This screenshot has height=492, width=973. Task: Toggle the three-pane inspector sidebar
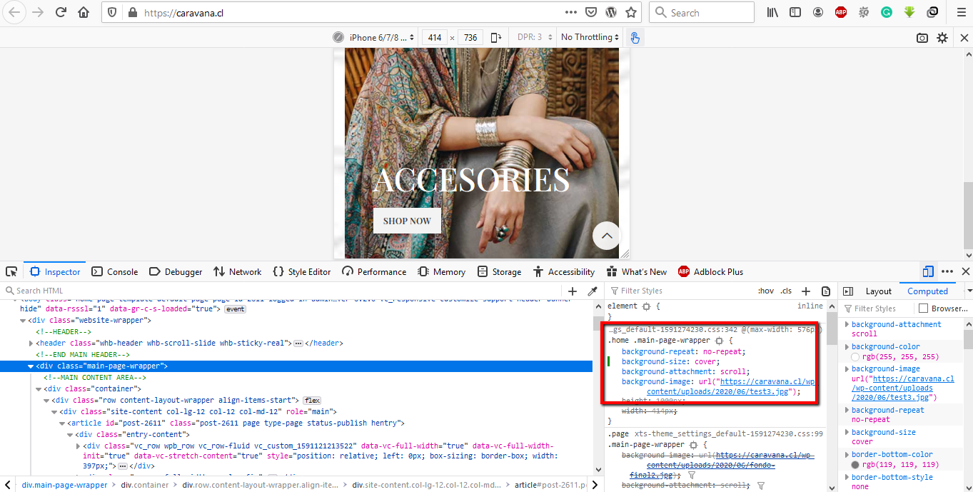pyautogui.click(x=848, y=291)
